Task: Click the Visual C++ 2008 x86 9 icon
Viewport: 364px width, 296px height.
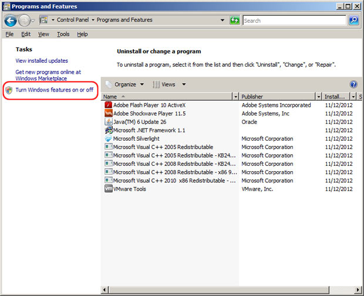Action: pyautogui.click(x=109, y=172)
